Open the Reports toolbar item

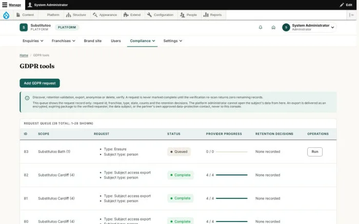pos(213,15)
